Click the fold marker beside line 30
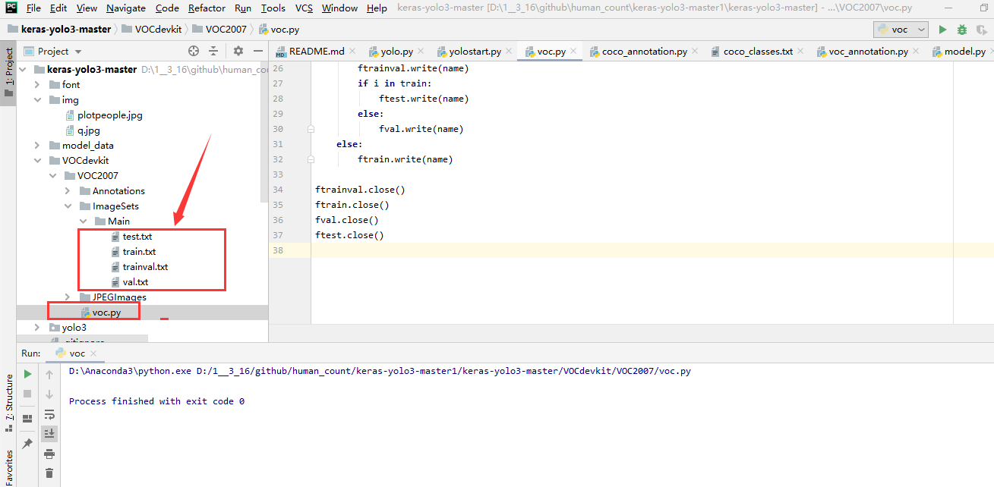 click(x=311, y=129)
